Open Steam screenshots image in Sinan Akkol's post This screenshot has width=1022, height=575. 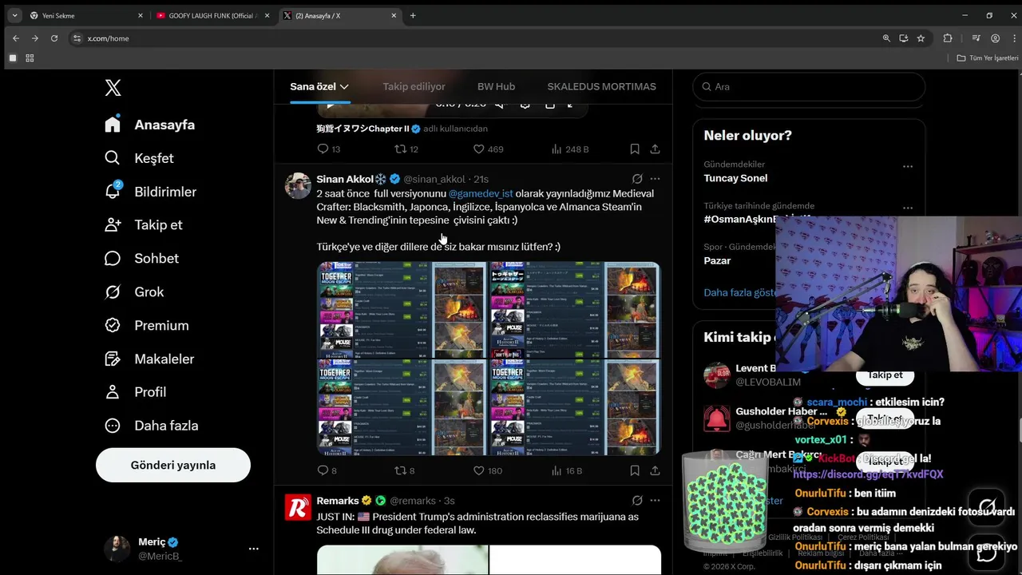coord(489,359)
